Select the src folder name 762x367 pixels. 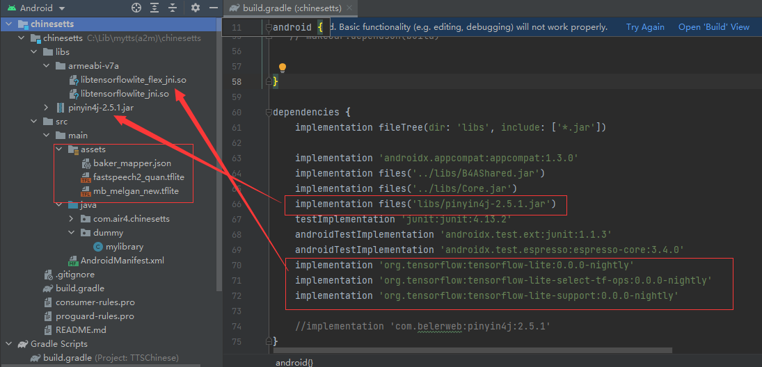[62, 122]
